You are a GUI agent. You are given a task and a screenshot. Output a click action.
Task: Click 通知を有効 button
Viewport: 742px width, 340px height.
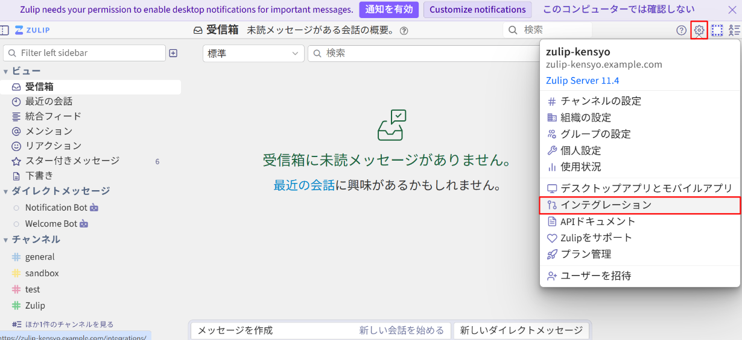[389, 10]
